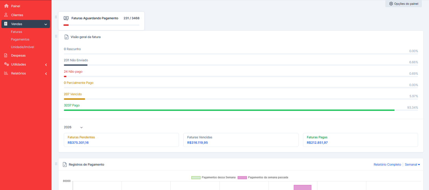Click the money icon in Faturas Aguardando Pagamento
This screenshot has height=190, width=429.
66,18
